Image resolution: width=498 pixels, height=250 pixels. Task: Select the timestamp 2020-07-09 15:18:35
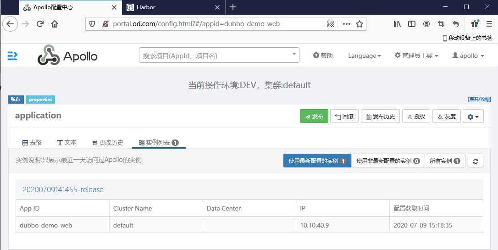coord(437,225)
